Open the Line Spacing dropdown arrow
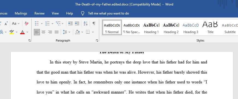The height and width of the screenshot is (99, 238). point(69,32)
